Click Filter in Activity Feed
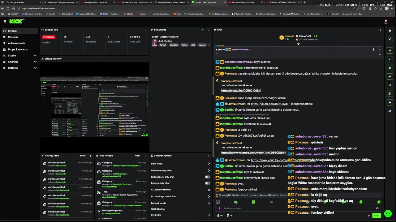 point(83,156)
